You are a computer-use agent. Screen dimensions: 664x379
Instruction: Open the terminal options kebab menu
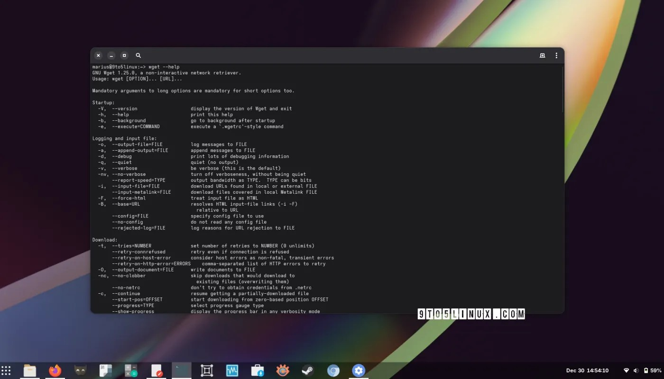coord(556,55)
